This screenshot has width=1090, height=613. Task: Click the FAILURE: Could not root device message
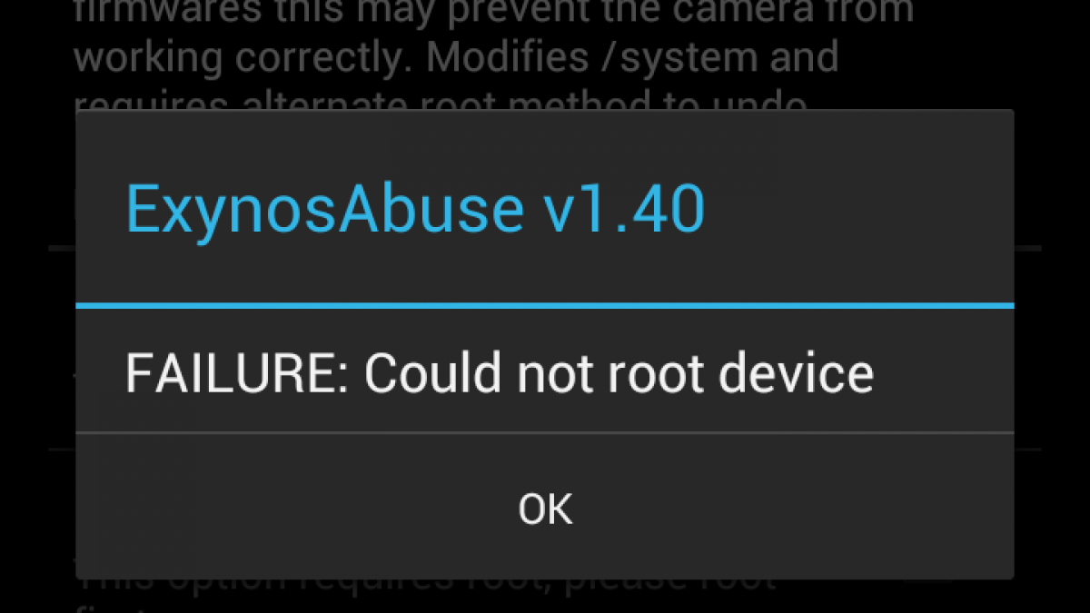click(x=499, y=372)
